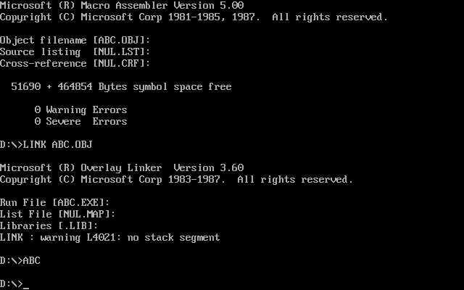Click the "Source listing [NUL.LST]:" line
The image size is (464, 290).
[75, 52]
